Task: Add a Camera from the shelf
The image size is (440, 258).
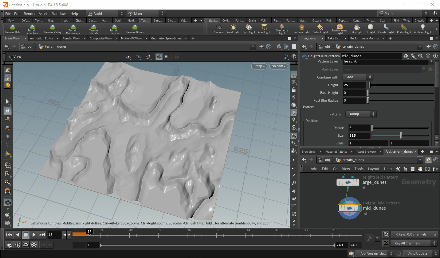Action: point(218,29)
